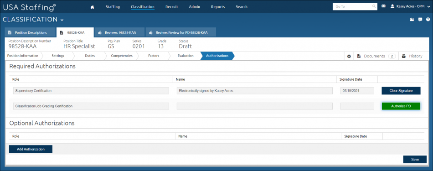Click empty Signature Date field for Classification/Job Grading
This screenshot has width=433, height=171.
click(x=357, y=106)
